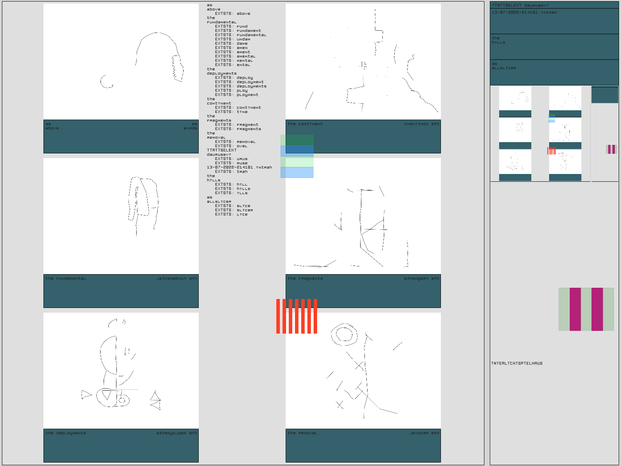Click the drawing canvas above "the removal" caption

tap(363, 370)
